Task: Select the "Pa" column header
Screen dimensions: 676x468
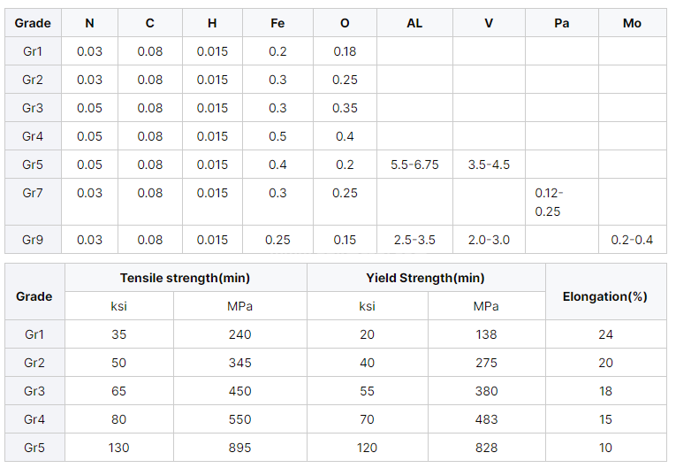Action: (x=561, y=23)
